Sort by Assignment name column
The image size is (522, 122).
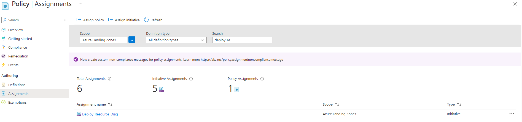[95, 104]
